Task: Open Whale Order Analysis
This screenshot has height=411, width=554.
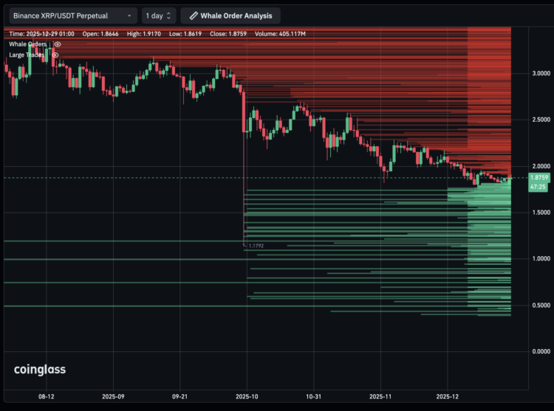Action: pos(230,16)
